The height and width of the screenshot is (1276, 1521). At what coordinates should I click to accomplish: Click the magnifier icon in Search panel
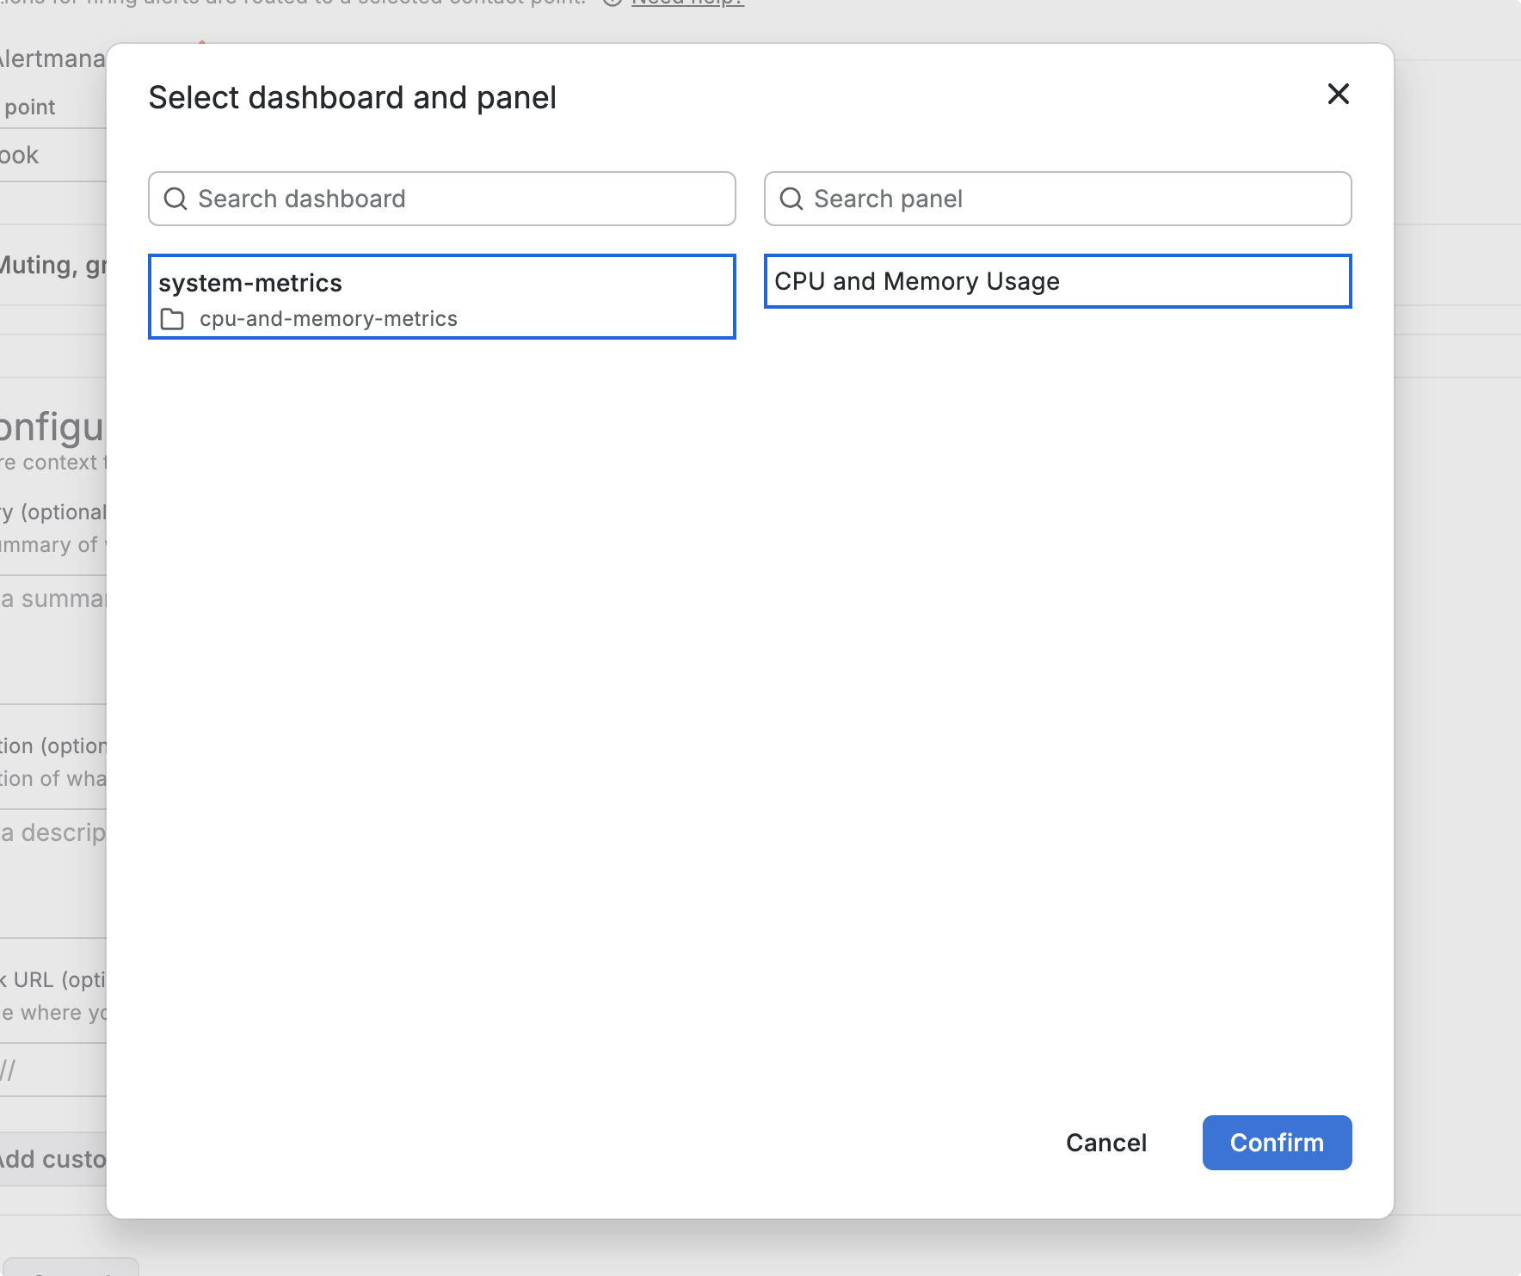point(791,199)
